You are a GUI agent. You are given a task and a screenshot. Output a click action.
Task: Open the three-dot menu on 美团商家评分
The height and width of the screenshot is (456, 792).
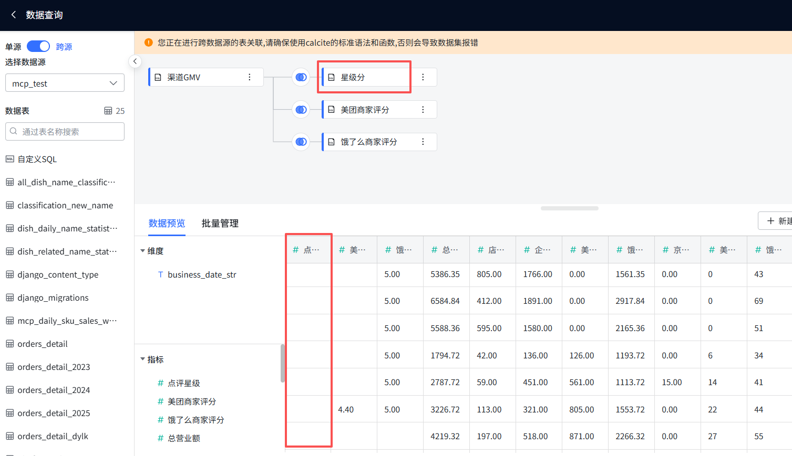423,110
